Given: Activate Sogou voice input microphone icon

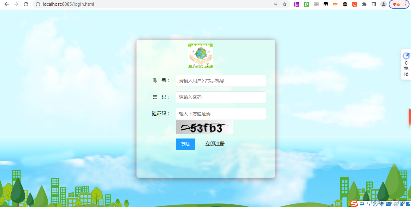Looking at the screenshot, I should [382, 204].
